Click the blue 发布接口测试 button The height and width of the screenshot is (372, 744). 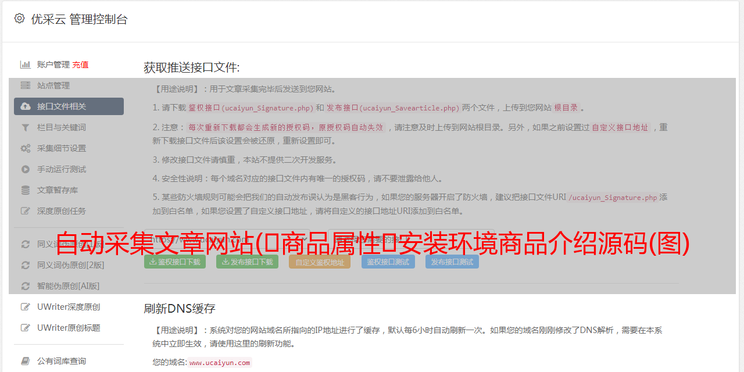tap(452, 262)
